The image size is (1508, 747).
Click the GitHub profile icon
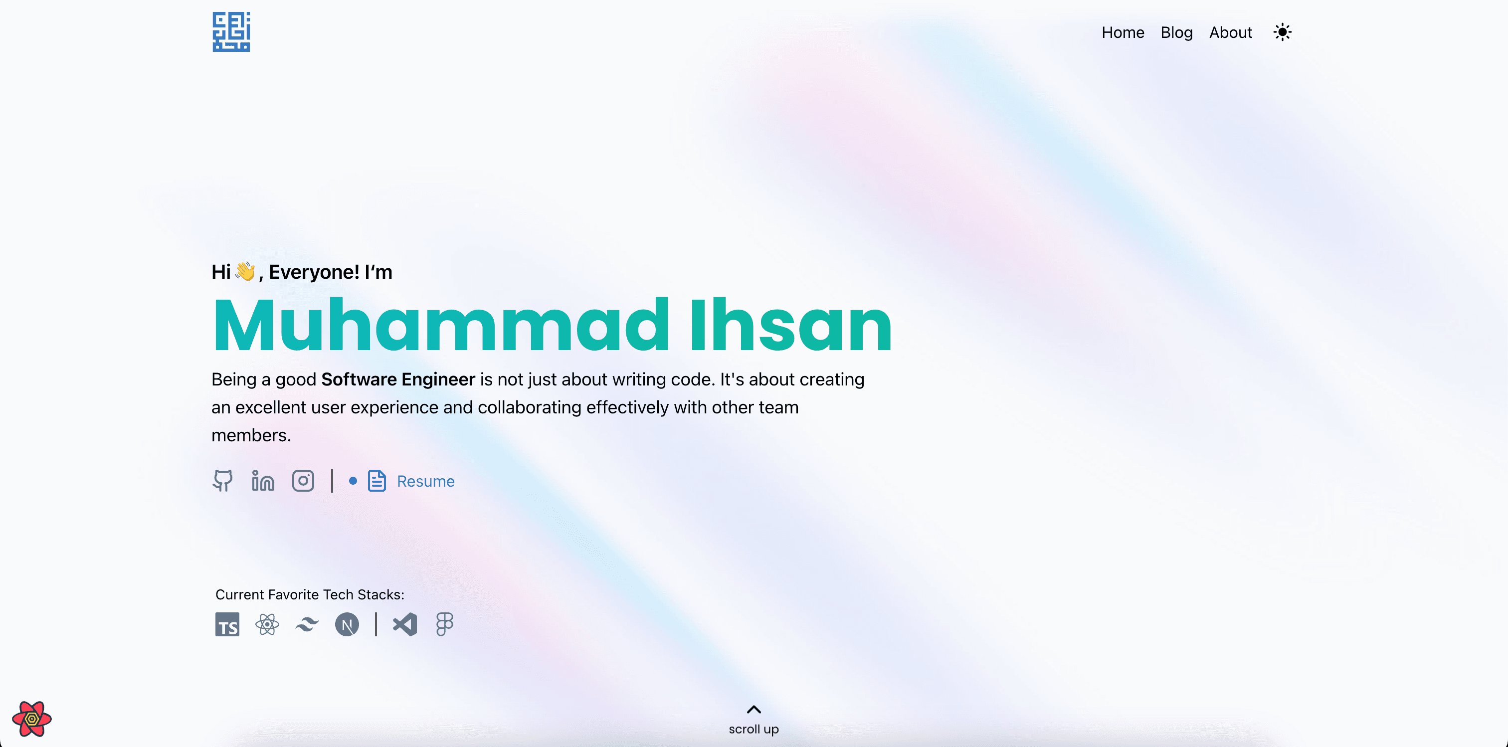pyautogui.click(x=222, y=480)
